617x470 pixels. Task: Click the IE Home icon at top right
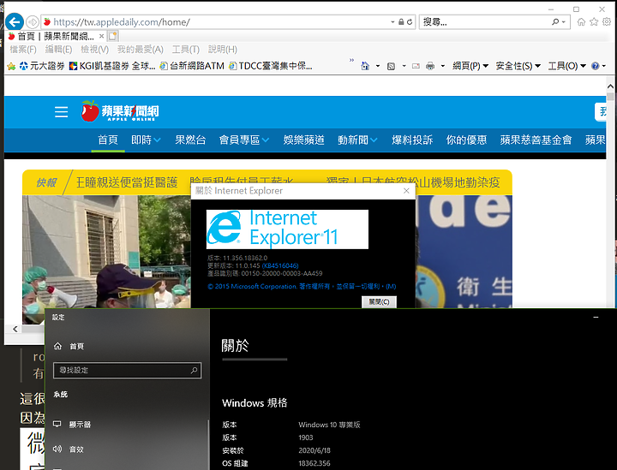tap(581, 22)
